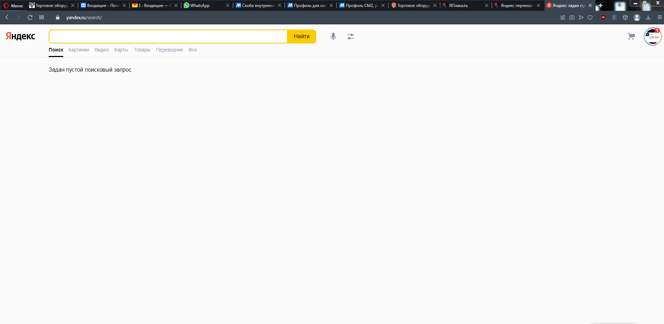Viewport: 664px width, 324px height.
Task: Open the Speed Dial start page grid
Action: [x=42, y=17]
